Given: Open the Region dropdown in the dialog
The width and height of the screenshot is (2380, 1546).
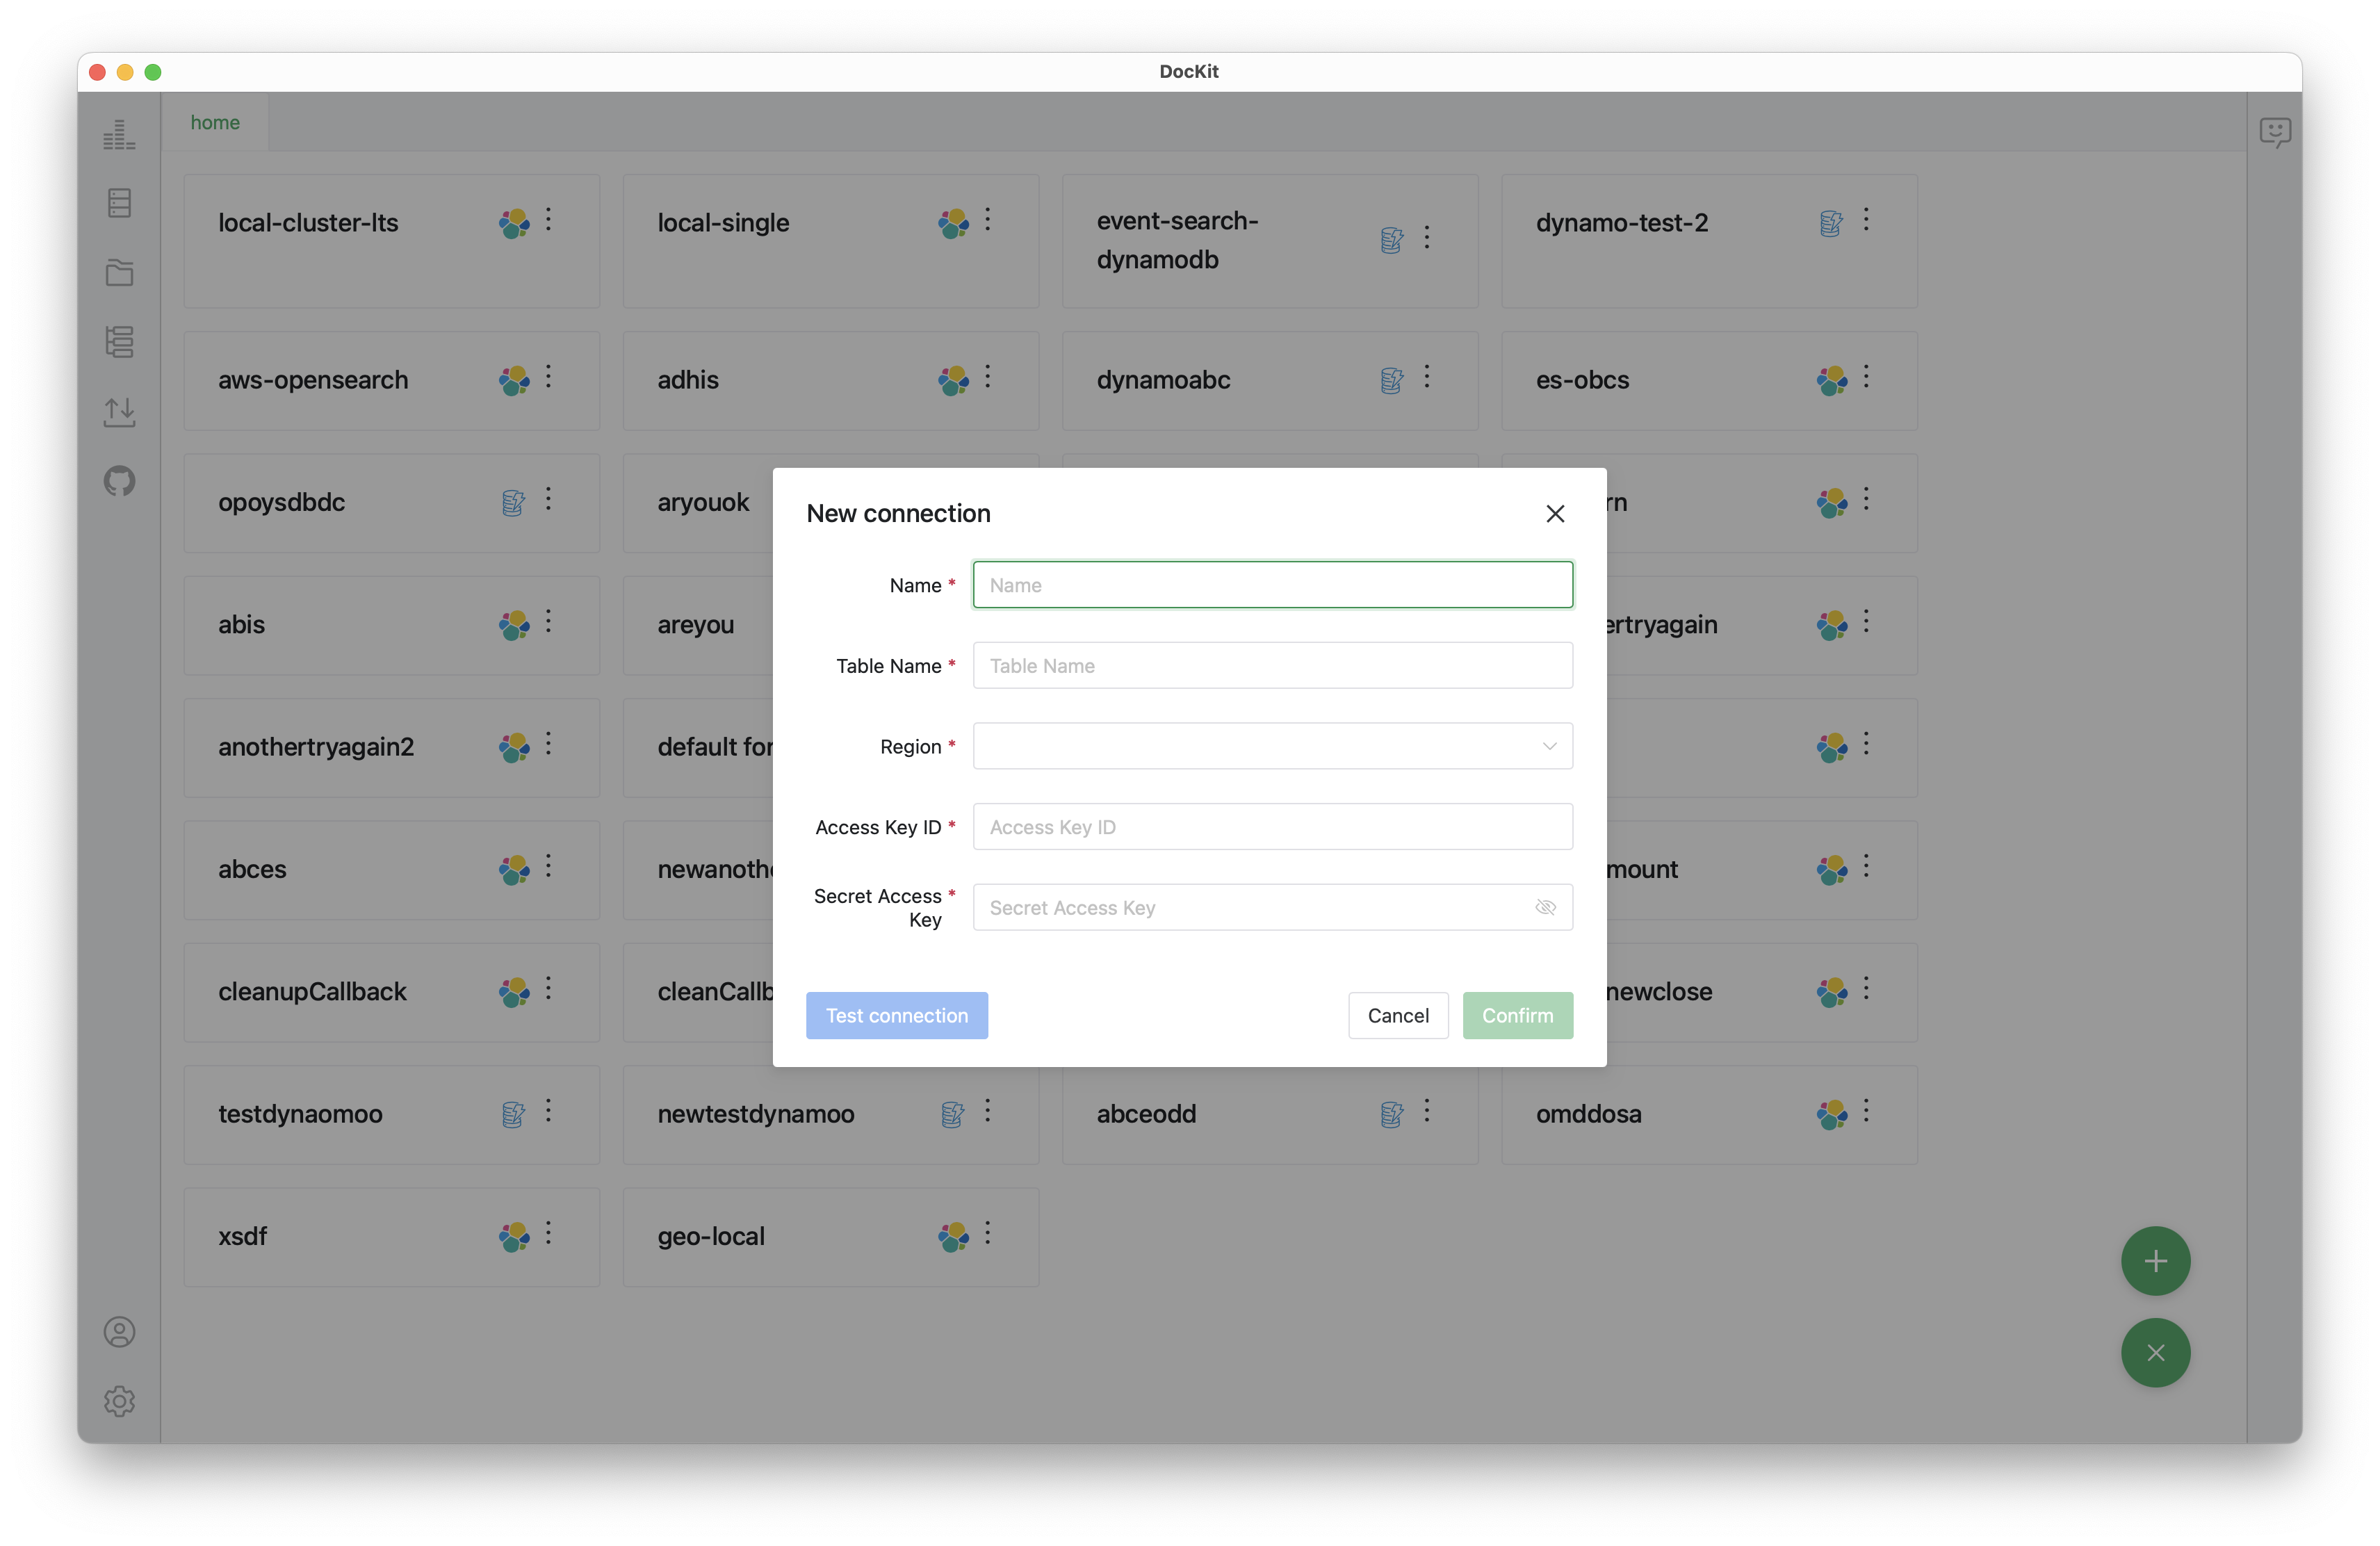Looking at the screenshot, I should point(1271,746).
